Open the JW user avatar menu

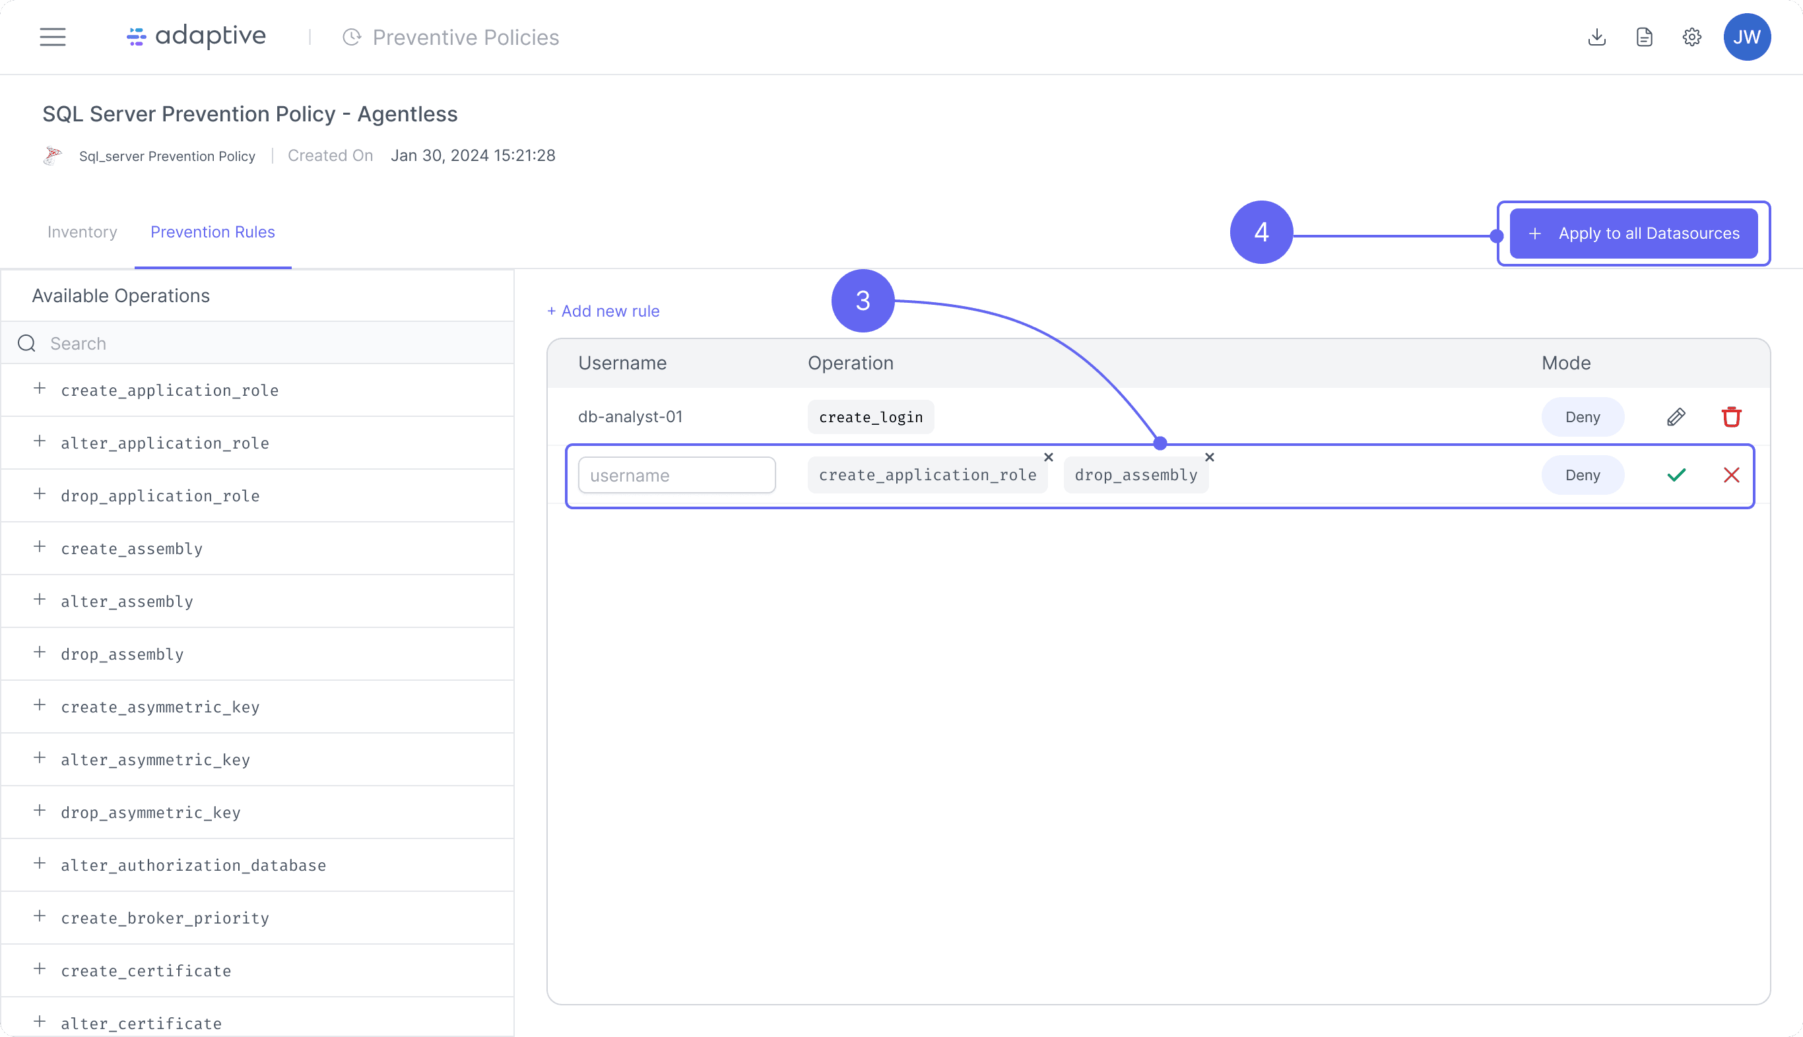1747,37
